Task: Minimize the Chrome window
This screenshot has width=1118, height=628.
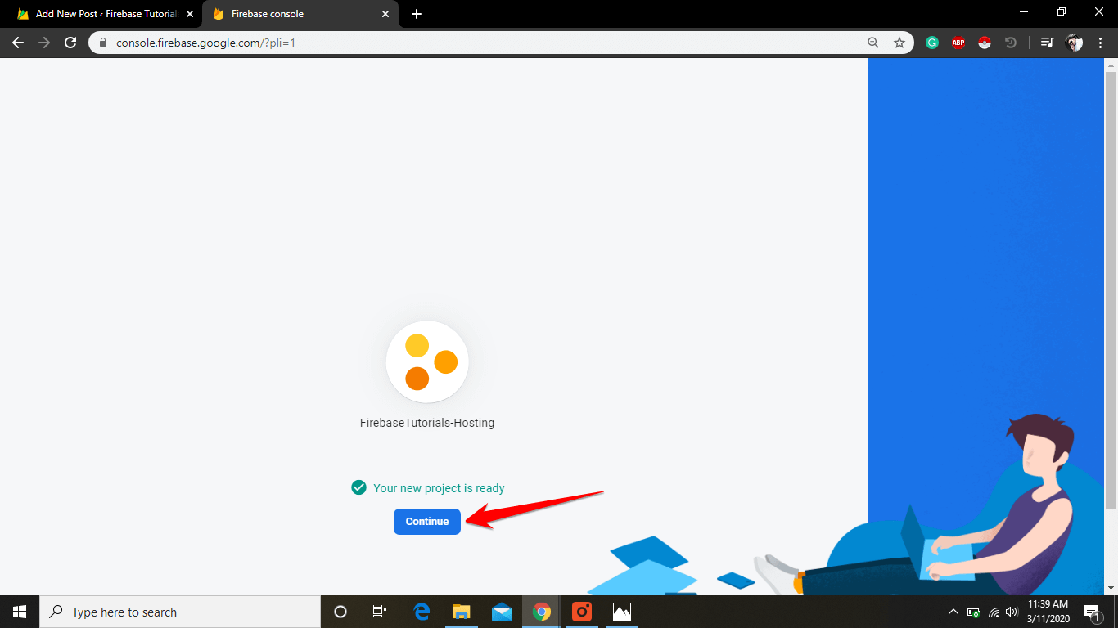Action: tap(1024, 11)
